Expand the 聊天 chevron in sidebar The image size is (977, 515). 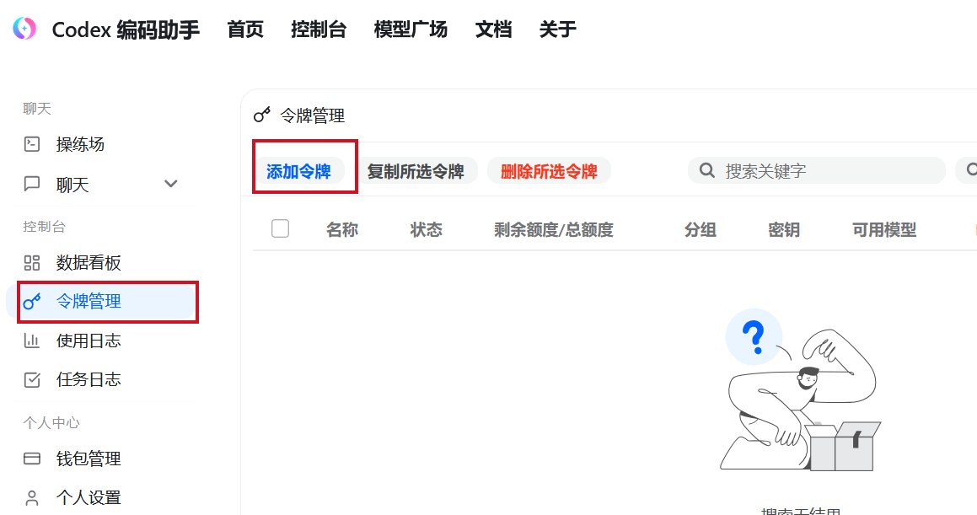tap(171, 184)
